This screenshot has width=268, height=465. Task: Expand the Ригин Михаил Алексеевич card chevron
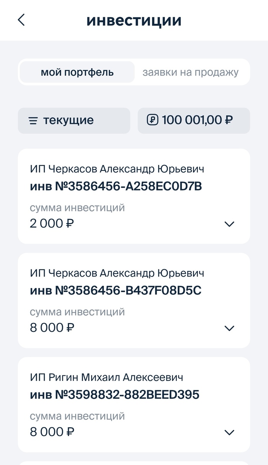coord(229,432)
